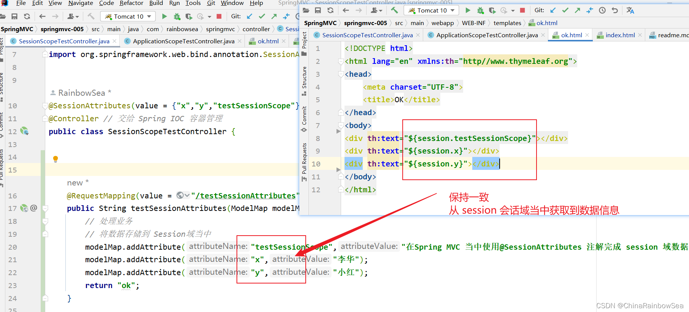The height and width of the screenshot is (312, 689).
Task: Navigate Back arrow in the ok.html window
Action: 346,10
